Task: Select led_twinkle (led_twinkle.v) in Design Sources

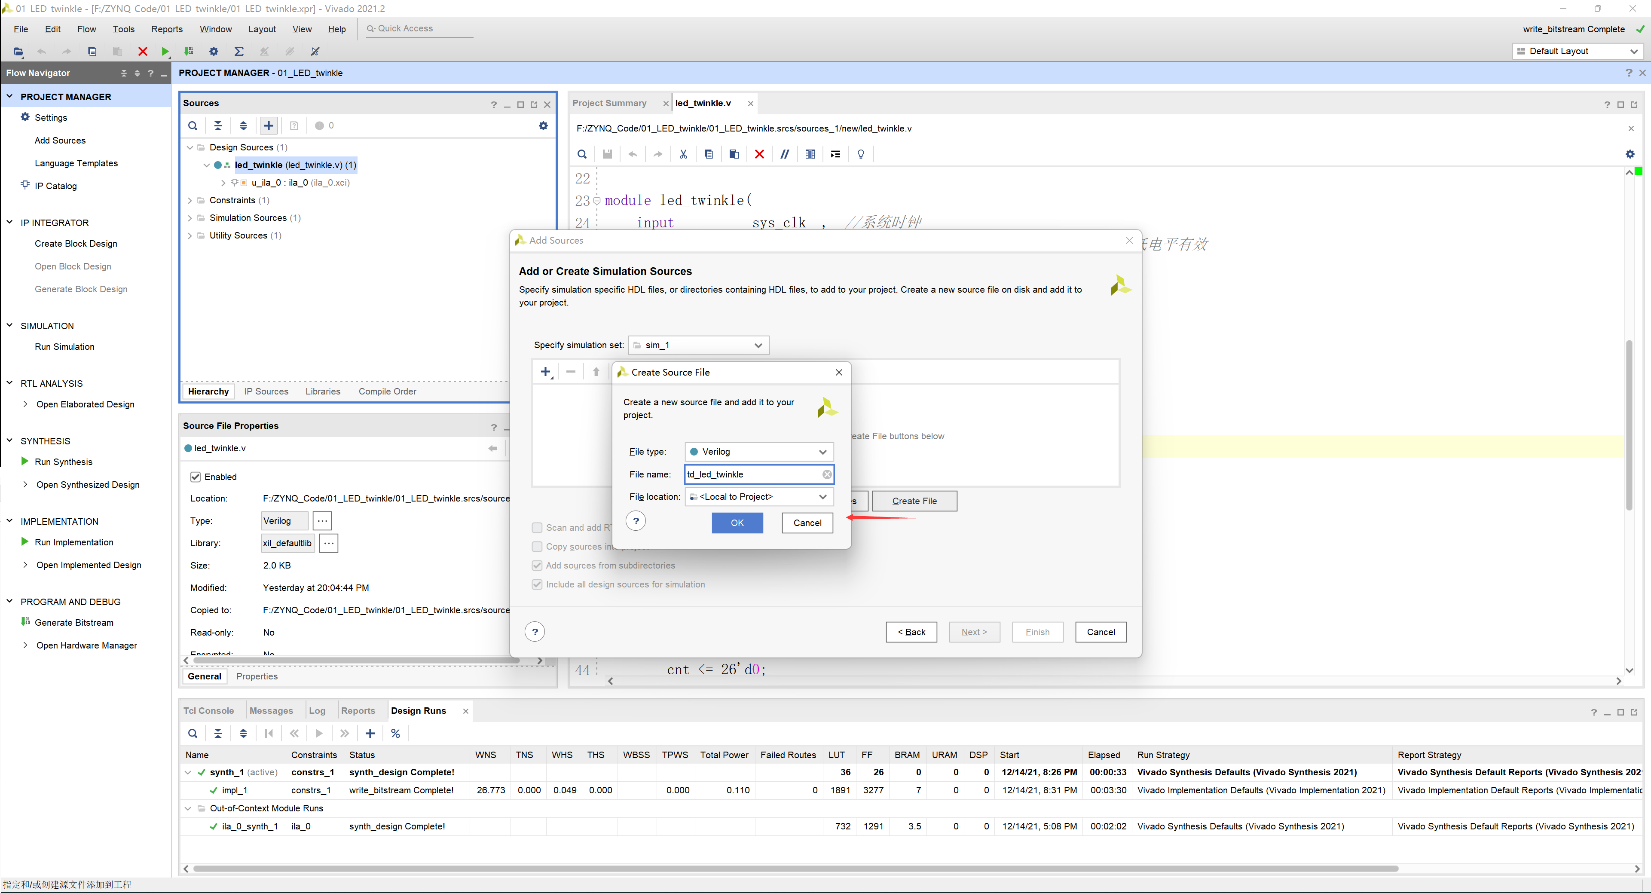Action: point(295,165)
